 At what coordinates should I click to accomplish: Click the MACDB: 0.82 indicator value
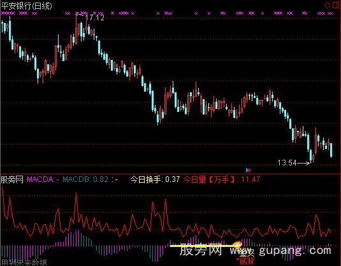coord(85,179)
